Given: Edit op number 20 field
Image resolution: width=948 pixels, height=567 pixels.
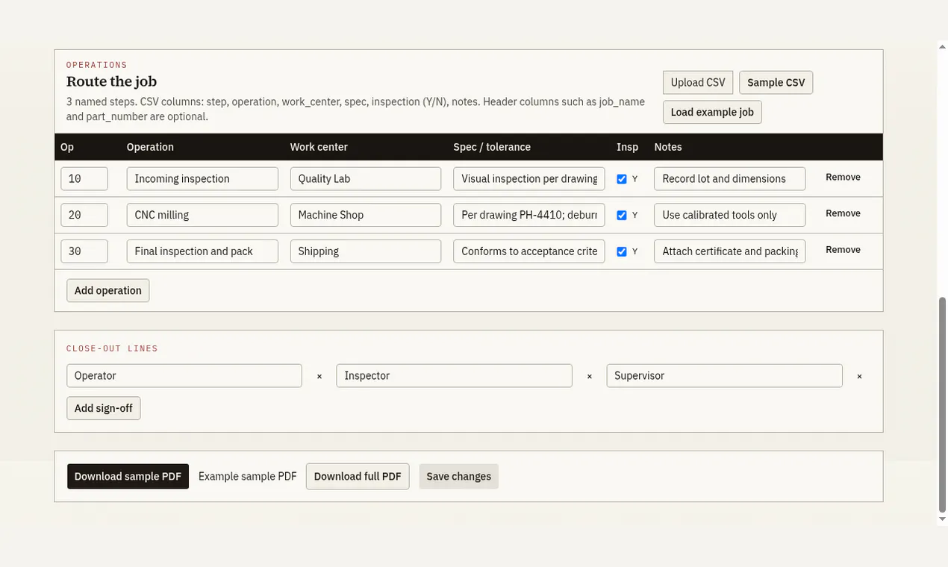Looking at the screenshot, I should pos(84,216).
